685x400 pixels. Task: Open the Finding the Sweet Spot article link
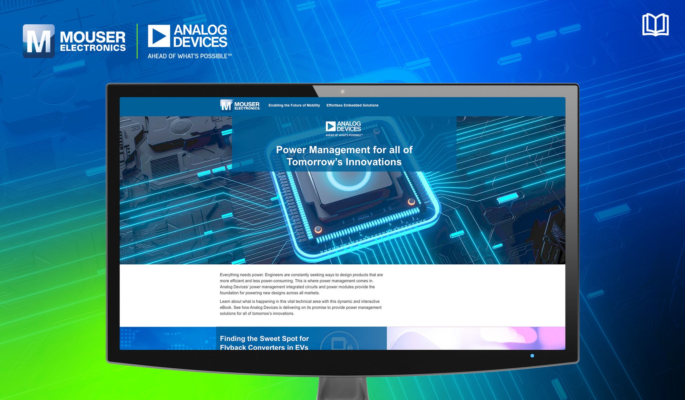(264, 343)
